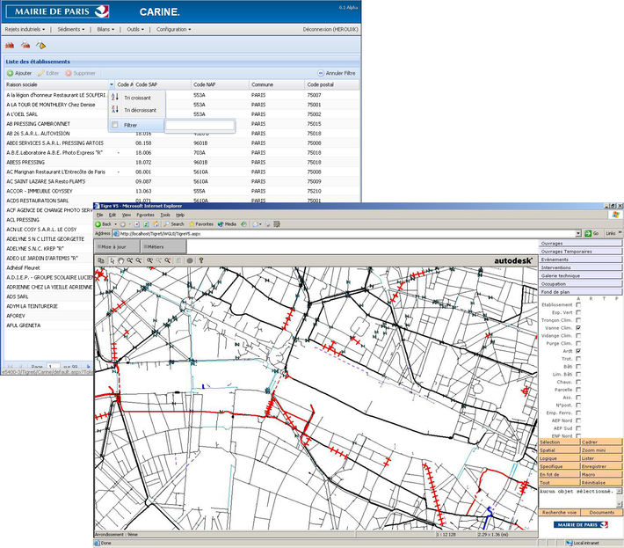Screen dimensions: 624x548
Task: Switch to the Métiers tab
Action: (163, 247)
